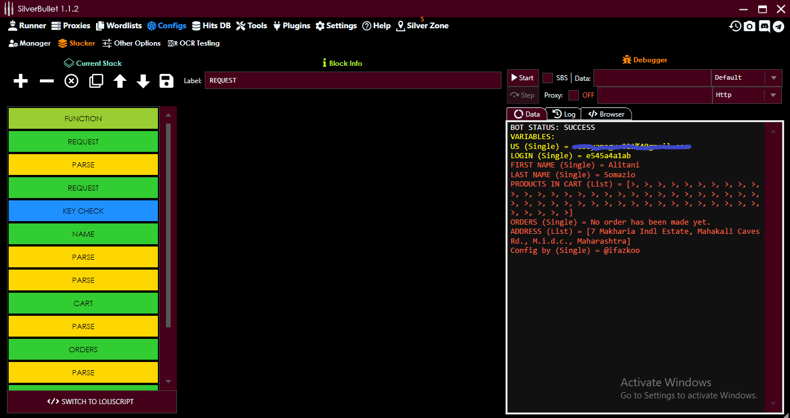
Task: Open the history/restore icon near the top right
Action: (734, 26)
